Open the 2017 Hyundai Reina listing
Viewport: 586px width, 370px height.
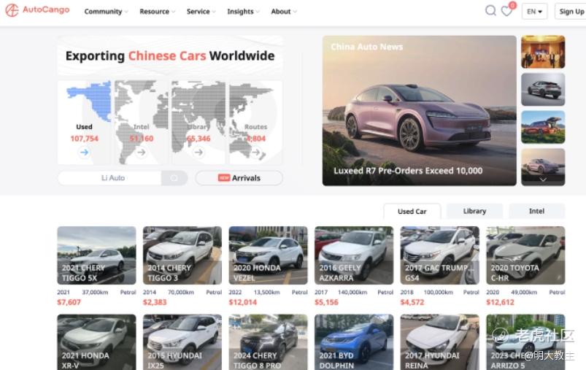tap(439, 342)
